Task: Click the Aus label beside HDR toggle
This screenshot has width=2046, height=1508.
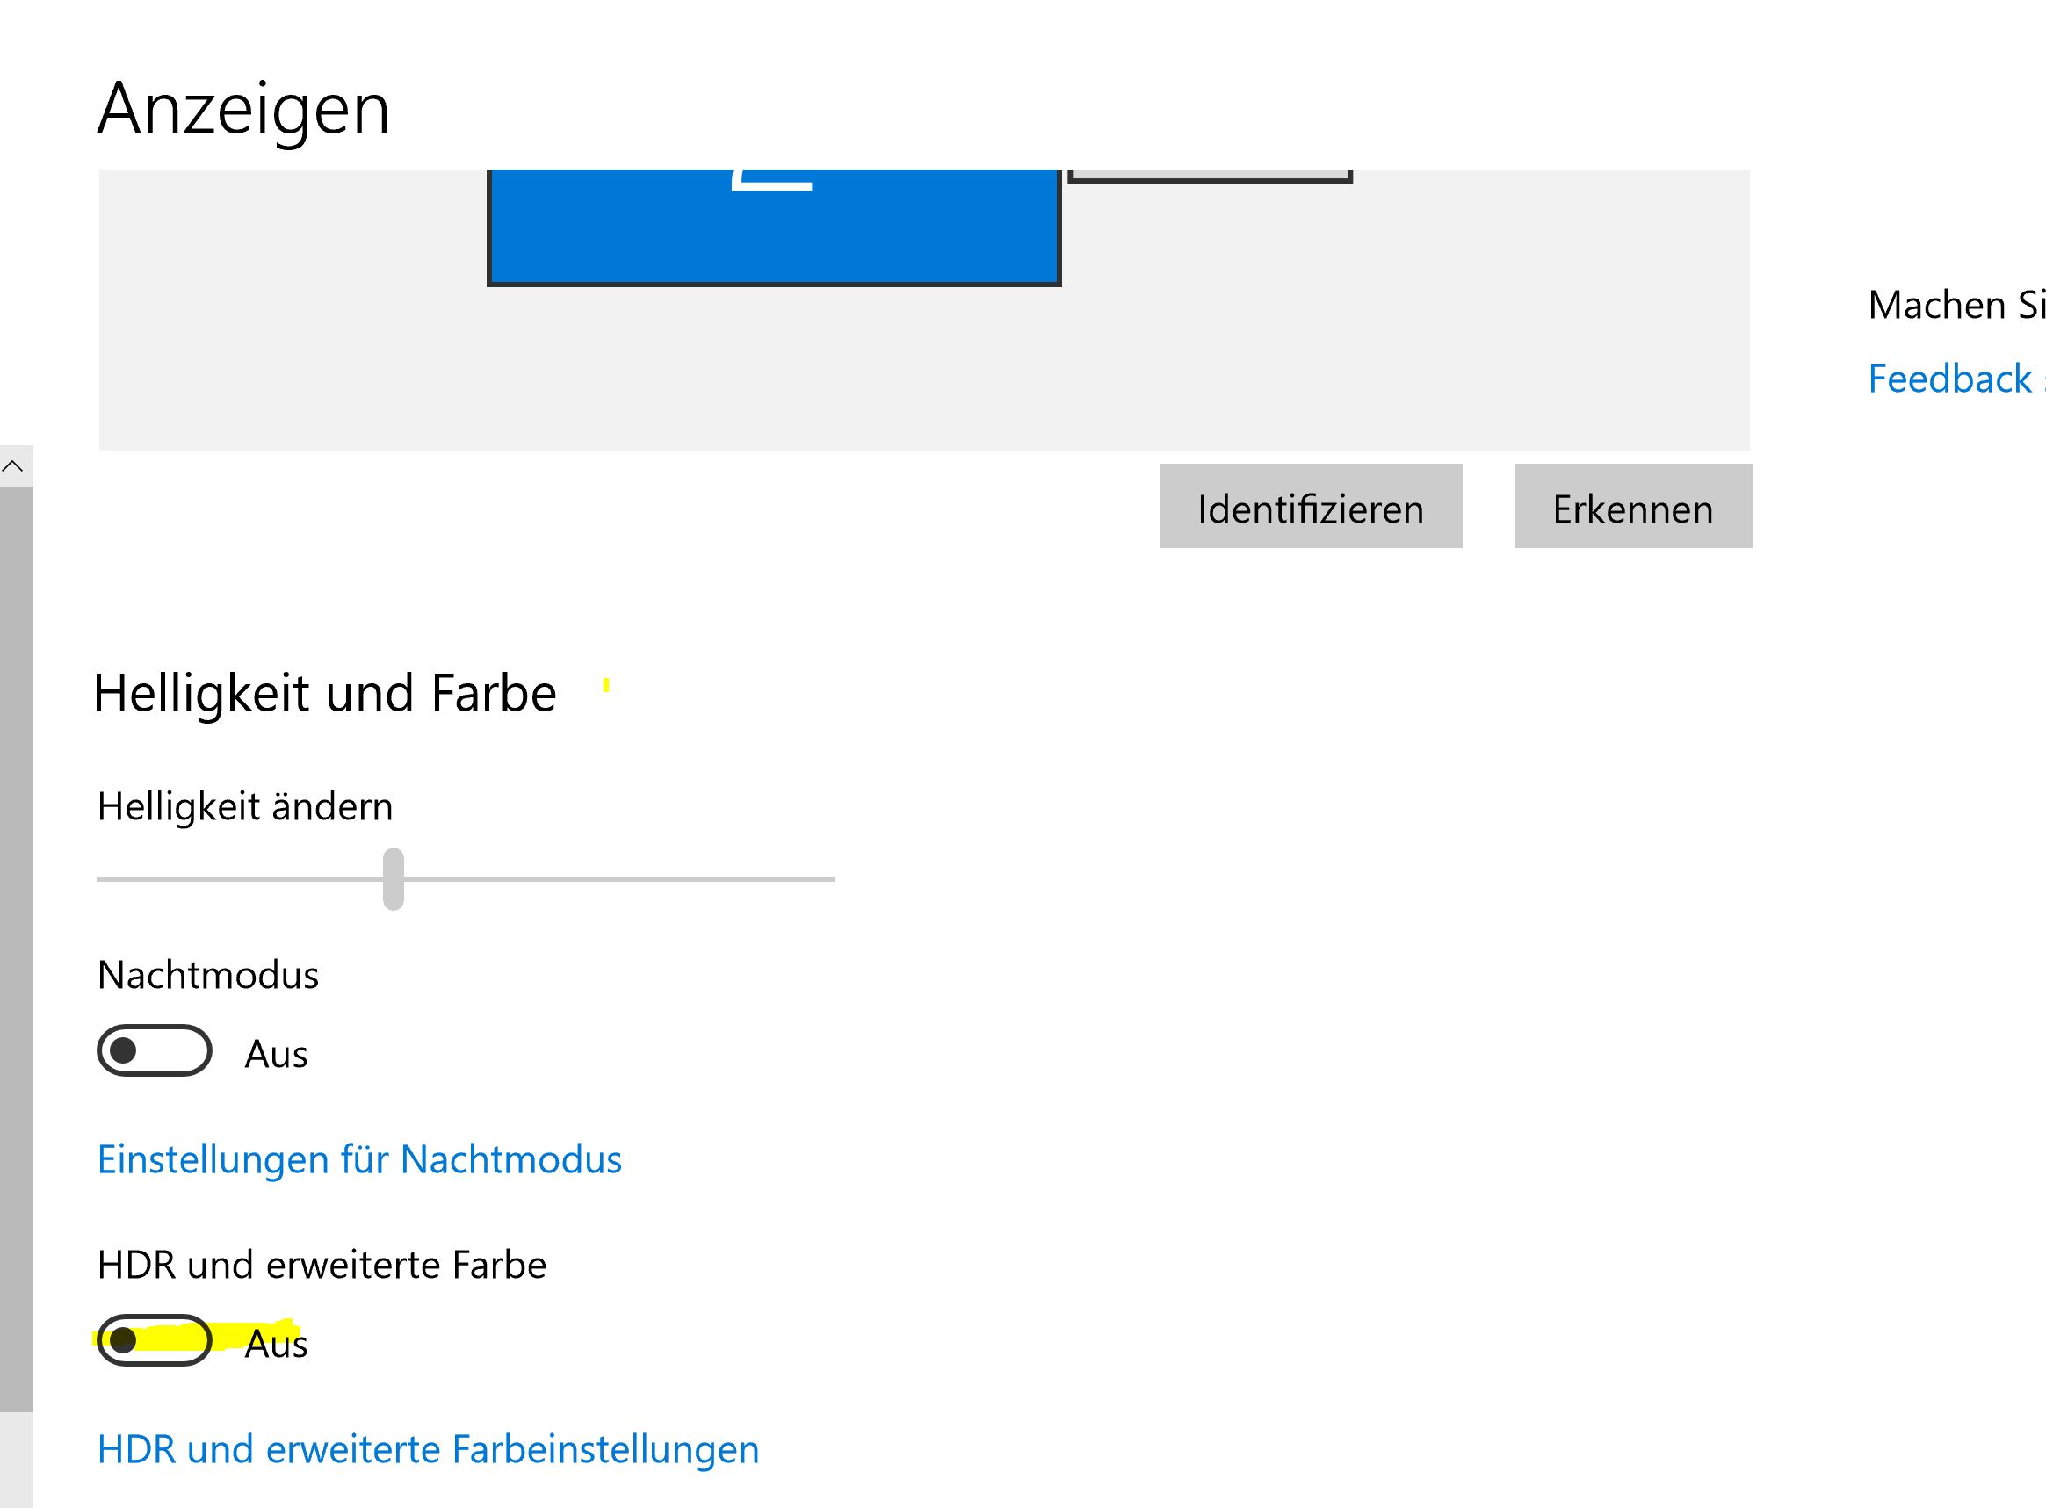Action: [x=276, y=1345]
